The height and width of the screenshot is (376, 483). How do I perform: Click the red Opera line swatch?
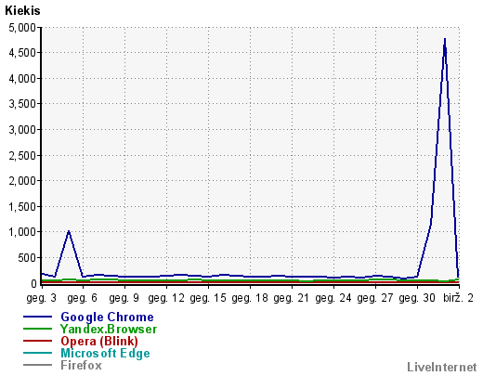pos(37,341)
